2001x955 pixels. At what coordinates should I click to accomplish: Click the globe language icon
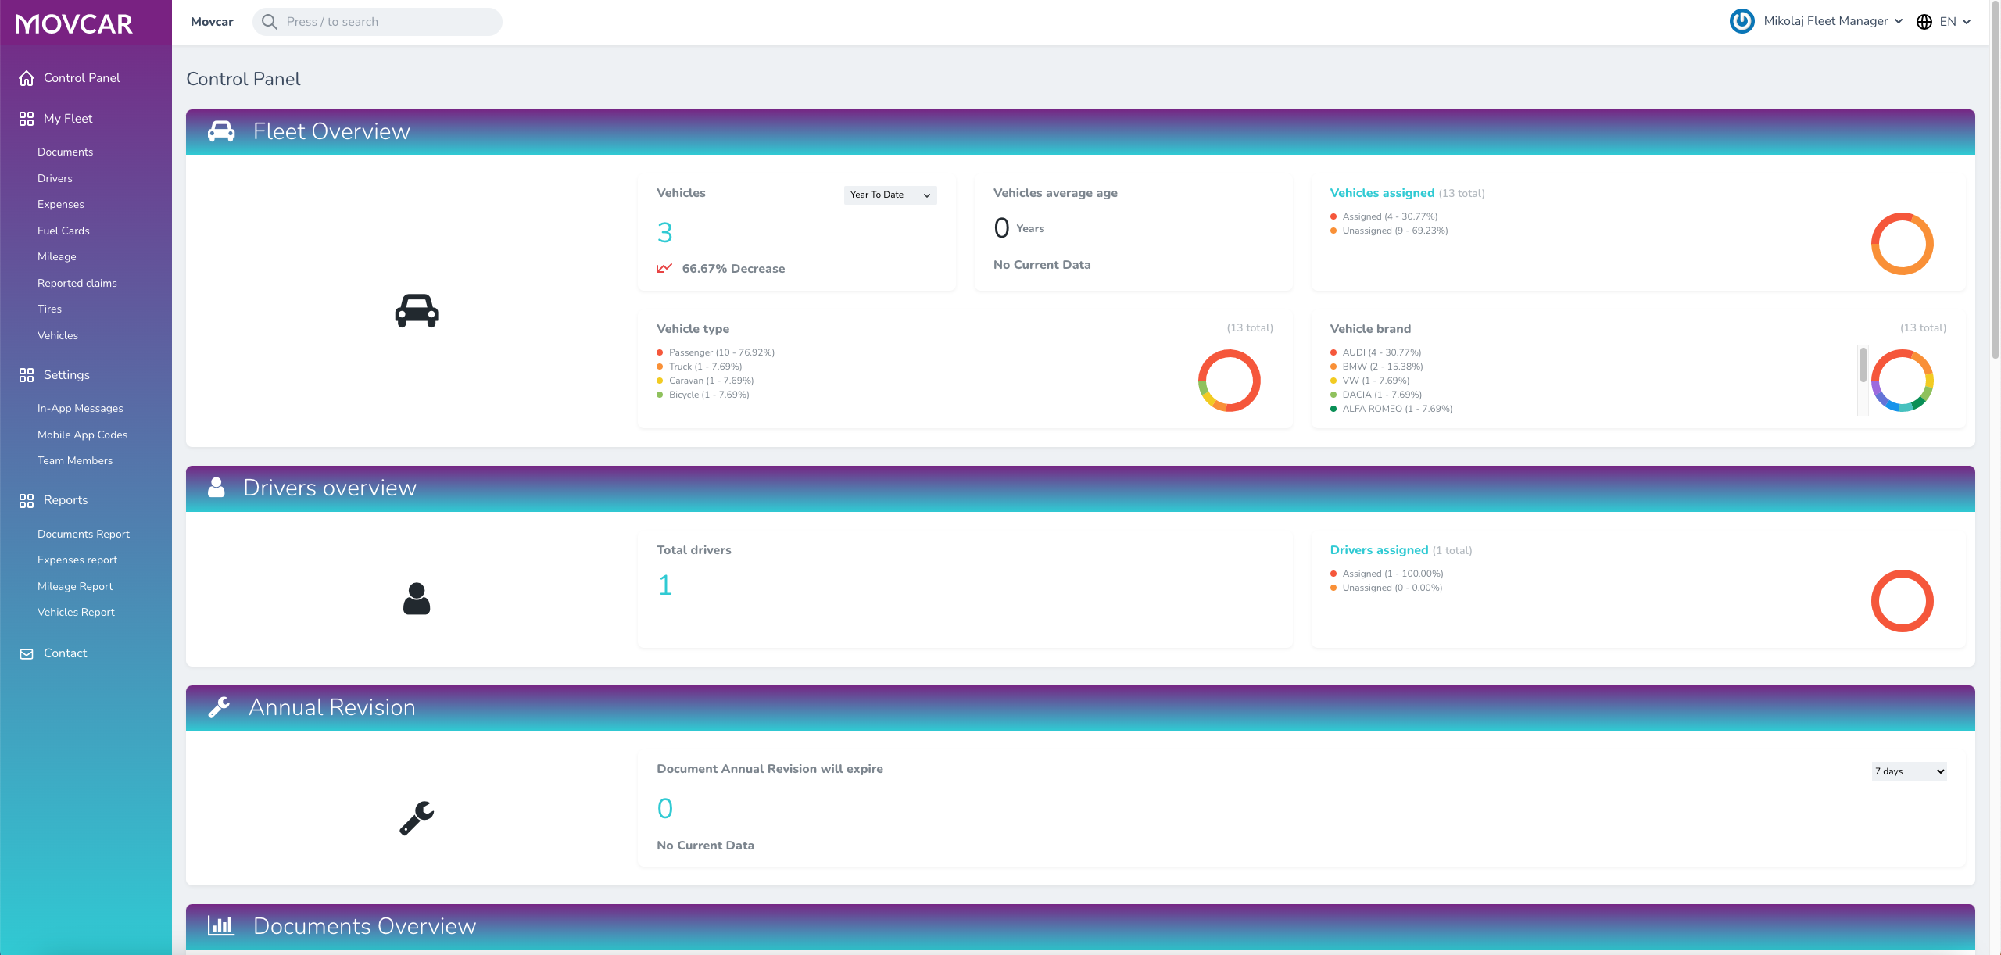pyautogui.click(x=1926, y=21)
